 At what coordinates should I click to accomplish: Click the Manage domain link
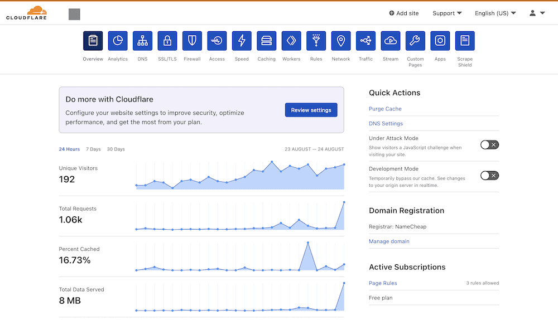(389, 241)
